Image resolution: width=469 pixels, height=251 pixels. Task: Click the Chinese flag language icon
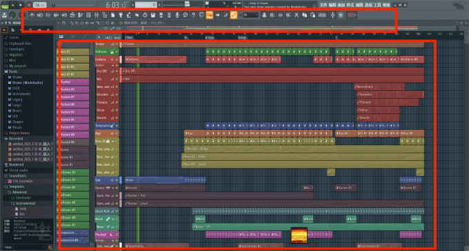point(352,15)
